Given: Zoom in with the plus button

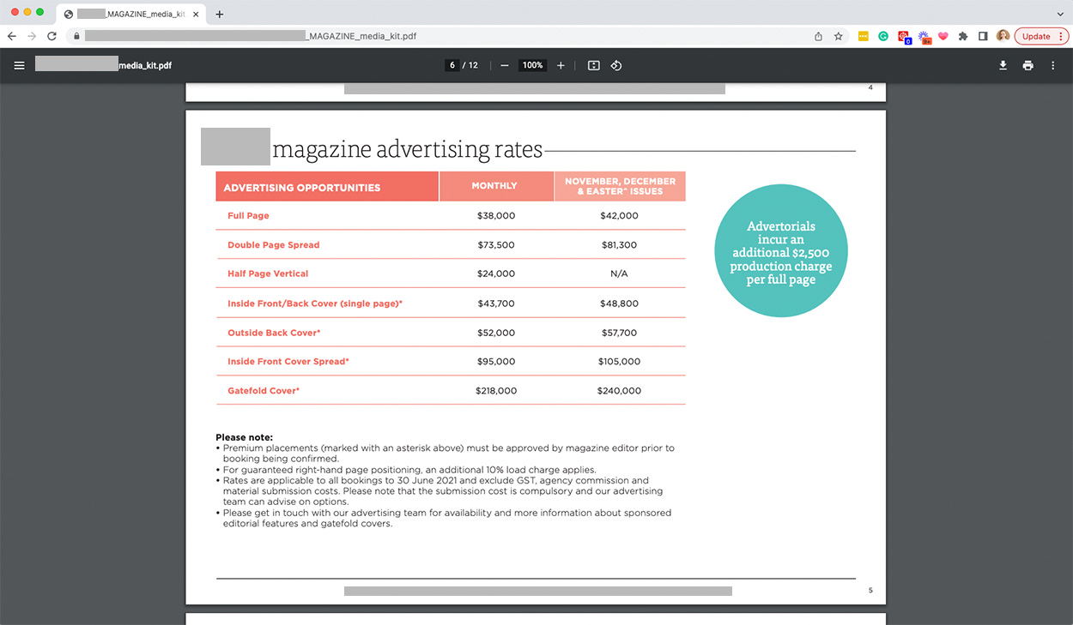Looking at the screenshot, I should click(x=561, y=65).
